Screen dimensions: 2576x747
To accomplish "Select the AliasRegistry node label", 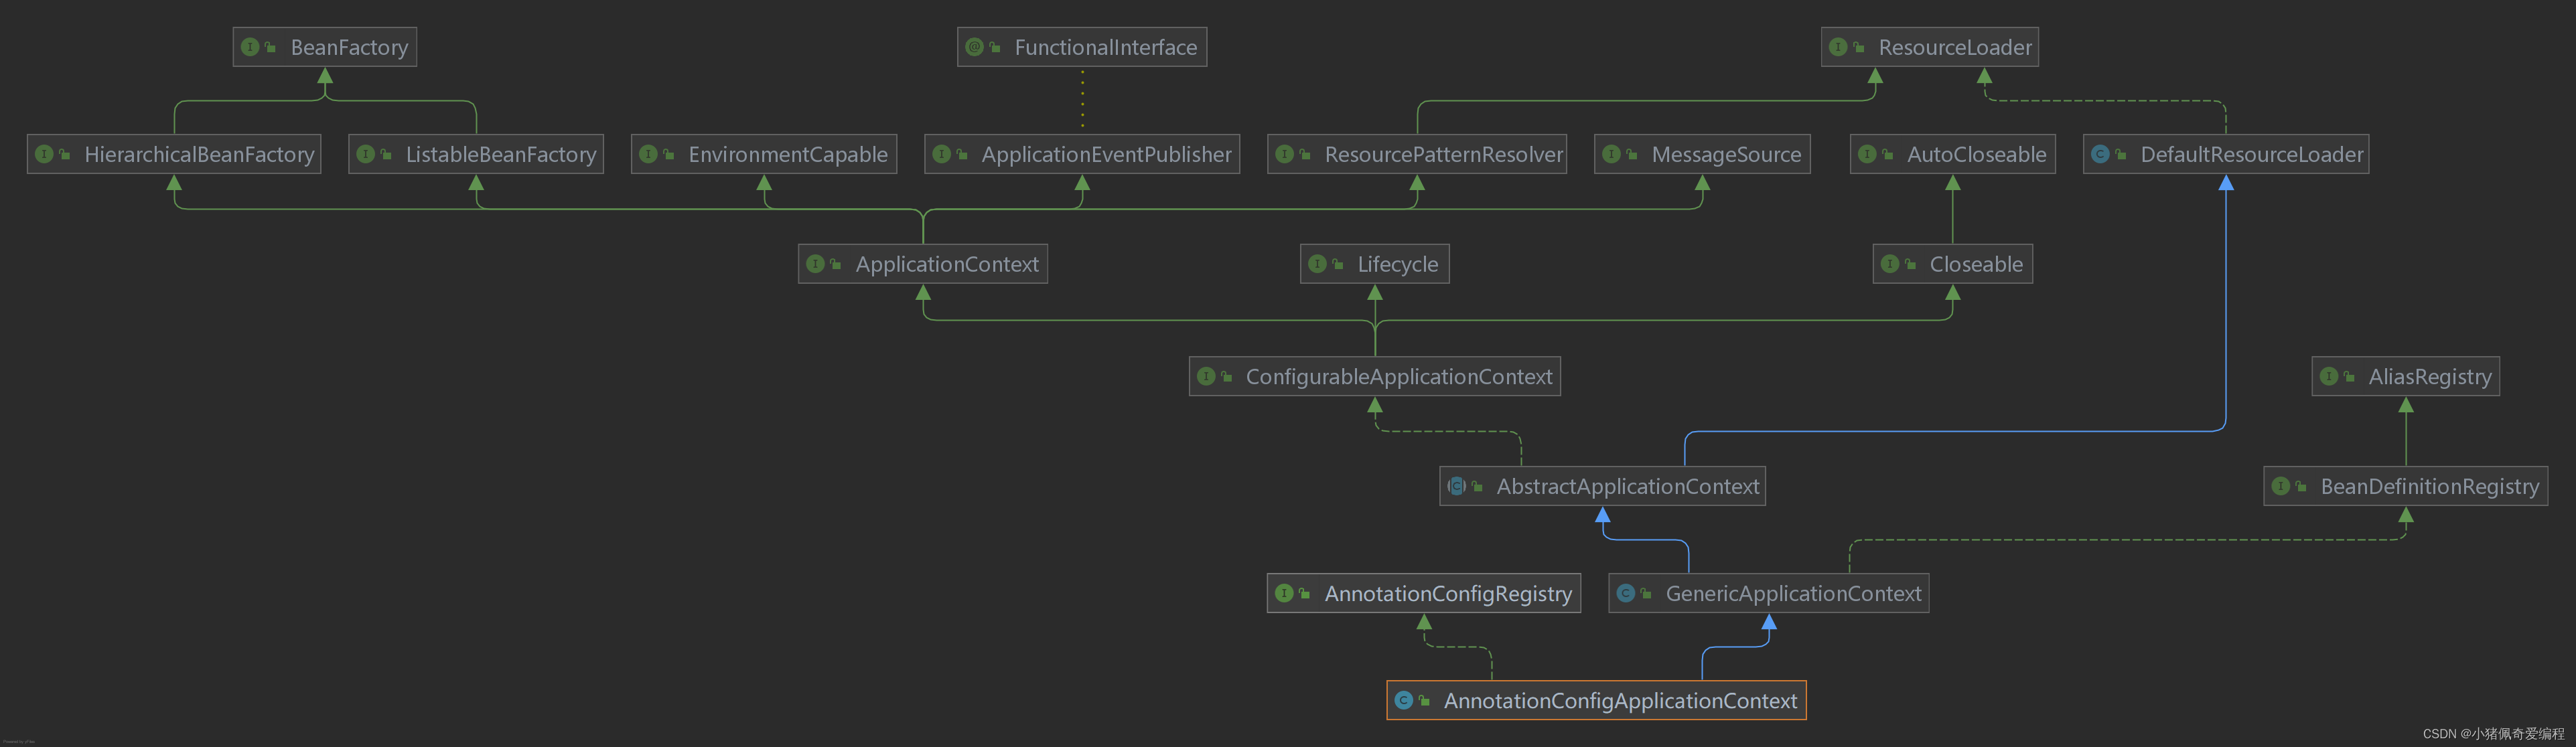I will [x=2430, y=376].
